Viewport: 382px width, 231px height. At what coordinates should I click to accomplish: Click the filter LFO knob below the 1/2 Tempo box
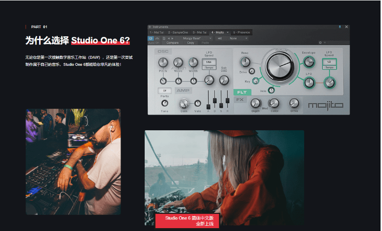329,83
